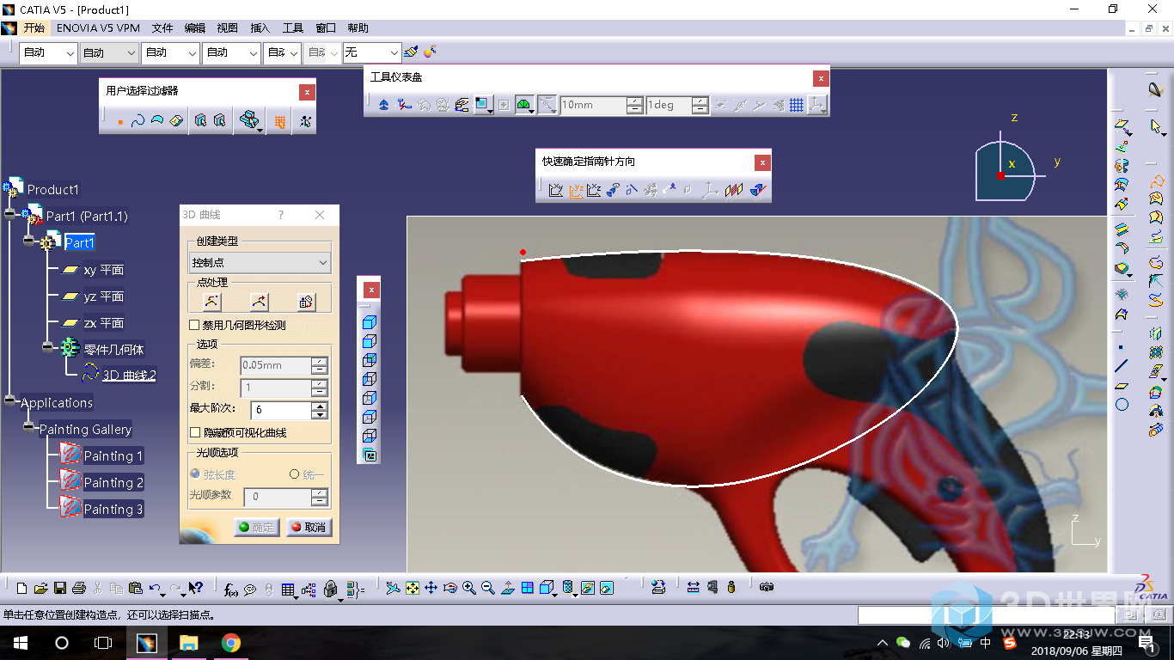Click the Fly mode icon
Viewport: 1174px width, 660px height.
[393, 588]
